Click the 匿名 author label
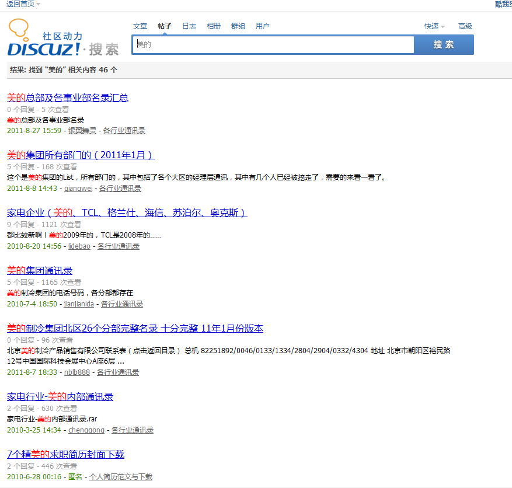Image resolution: width=512 pixels, height=488 pixels. point(75,477)
